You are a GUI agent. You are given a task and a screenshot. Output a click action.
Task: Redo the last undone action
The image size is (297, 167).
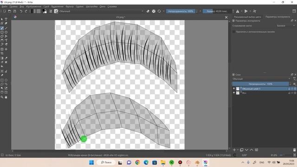click(x=26, y=11)
